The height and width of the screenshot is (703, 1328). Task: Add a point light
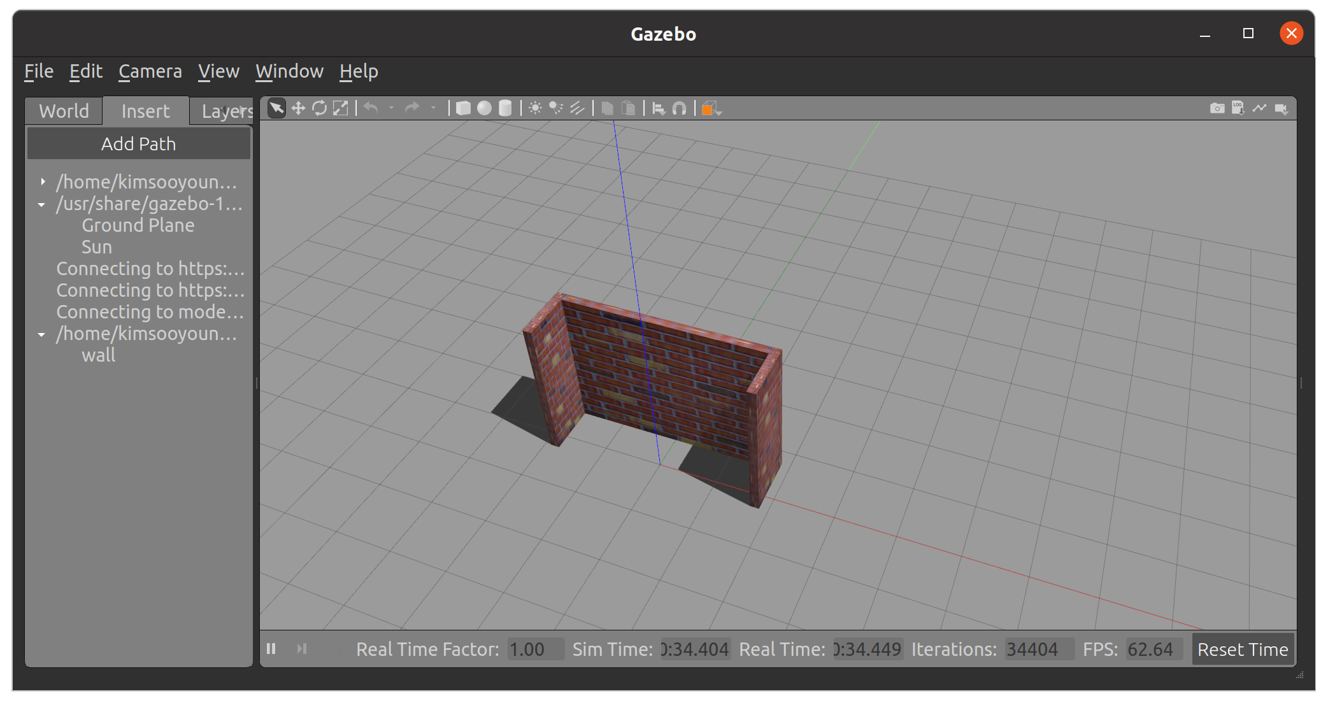pos(535,108)
